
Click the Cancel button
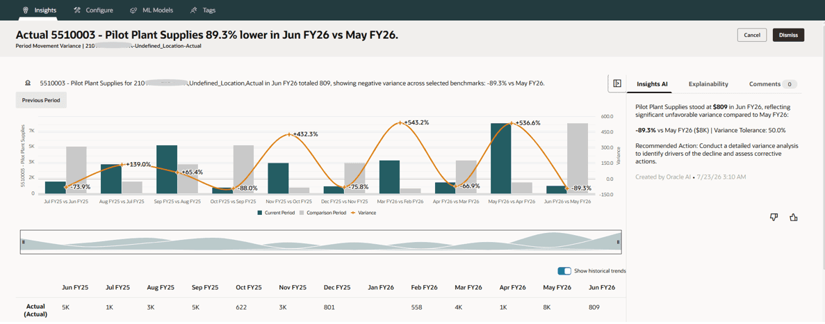[x=752, y=35]
